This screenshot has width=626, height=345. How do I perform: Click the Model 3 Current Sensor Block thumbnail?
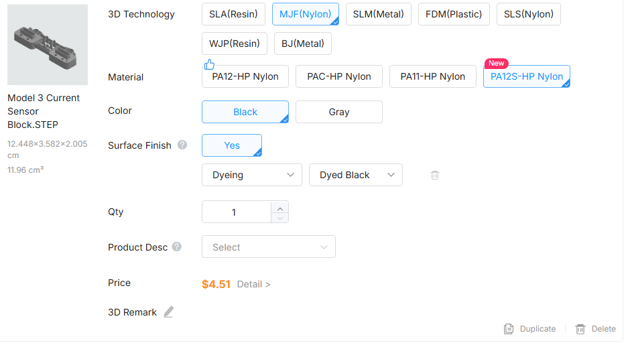pos(48,45)
